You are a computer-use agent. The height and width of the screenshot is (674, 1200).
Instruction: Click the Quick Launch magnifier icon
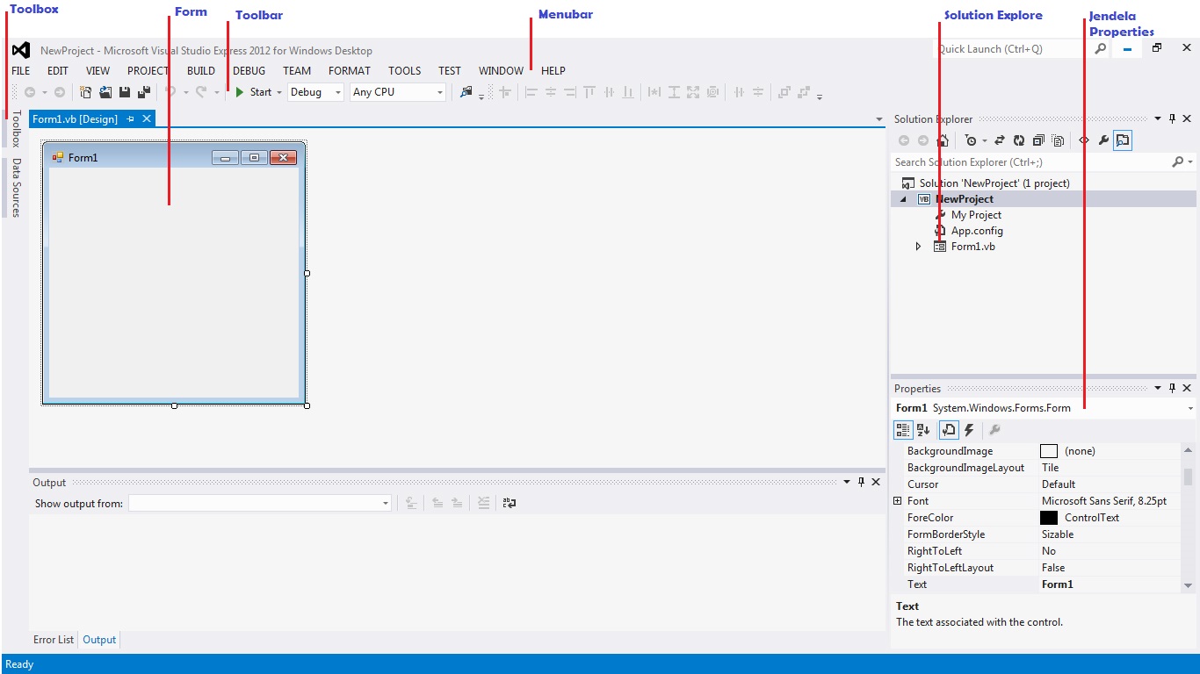tap(1101, 49)
